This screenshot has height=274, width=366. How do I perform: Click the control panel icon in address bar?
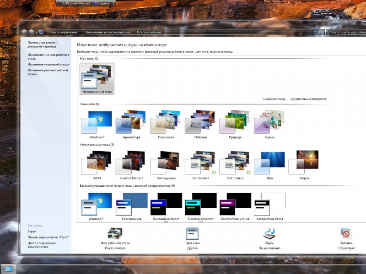pyautogui.click(x=41, y=32)
